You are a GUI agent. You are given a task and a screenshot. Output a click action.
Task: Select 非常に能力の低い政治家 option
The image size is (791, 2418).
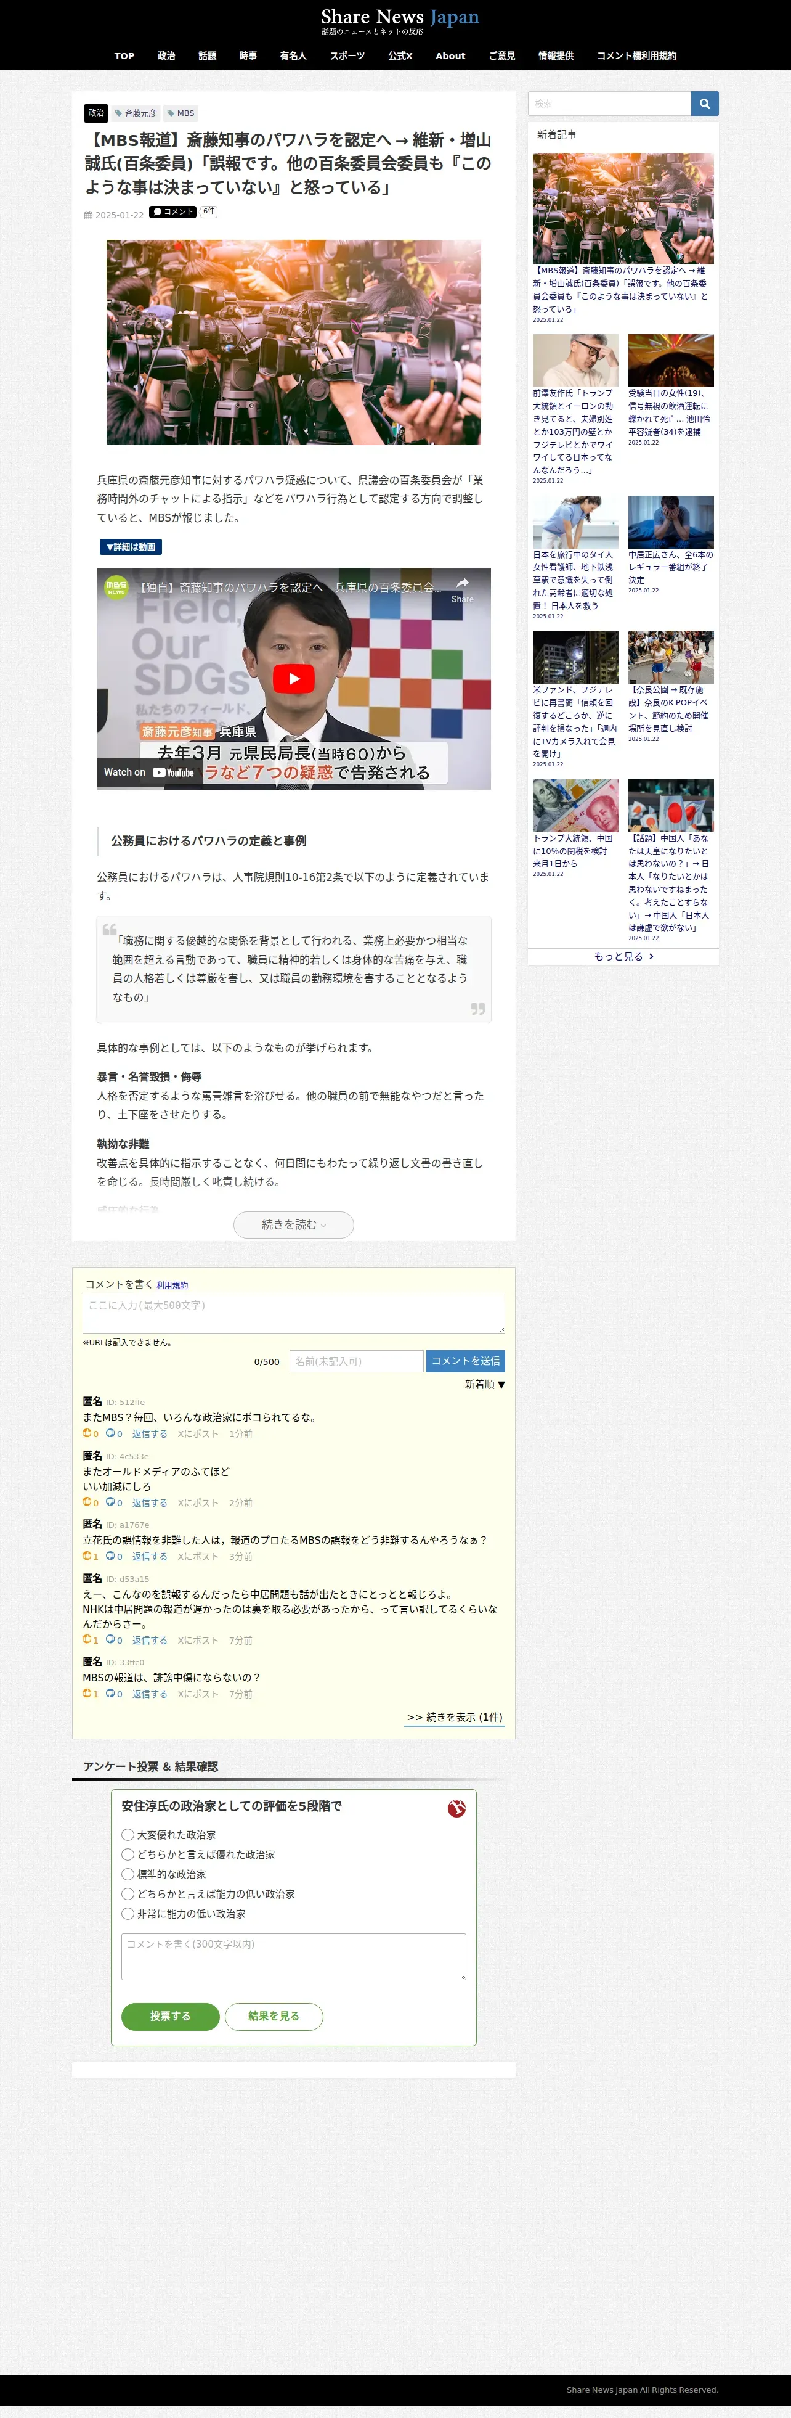pos(128,1913)
